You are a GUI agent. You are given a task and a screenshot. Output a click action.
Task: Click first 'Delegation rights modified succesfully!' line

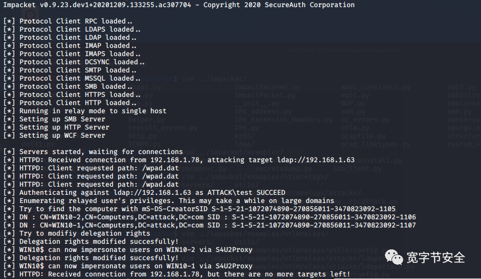tap(91, 242)
